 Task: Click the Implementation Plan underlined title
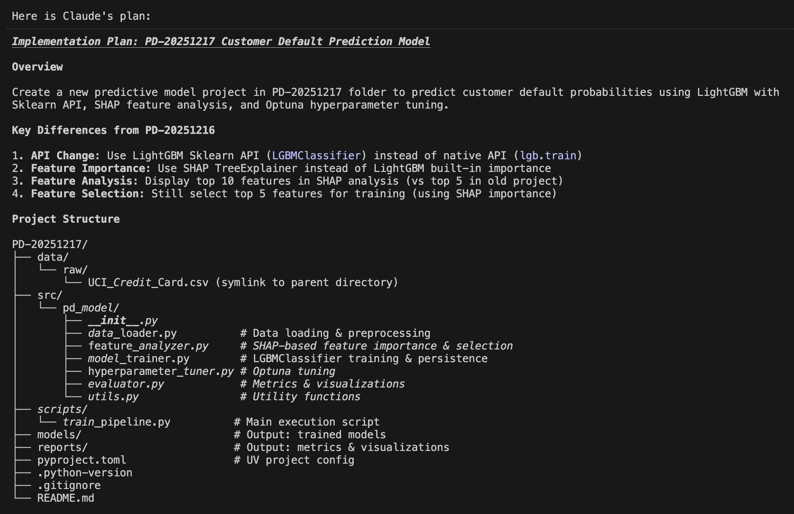[x=221, y=41]
